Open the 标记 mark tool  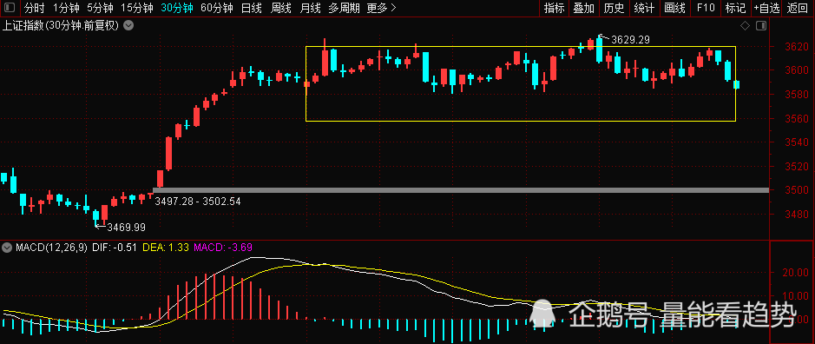point(735,8)
